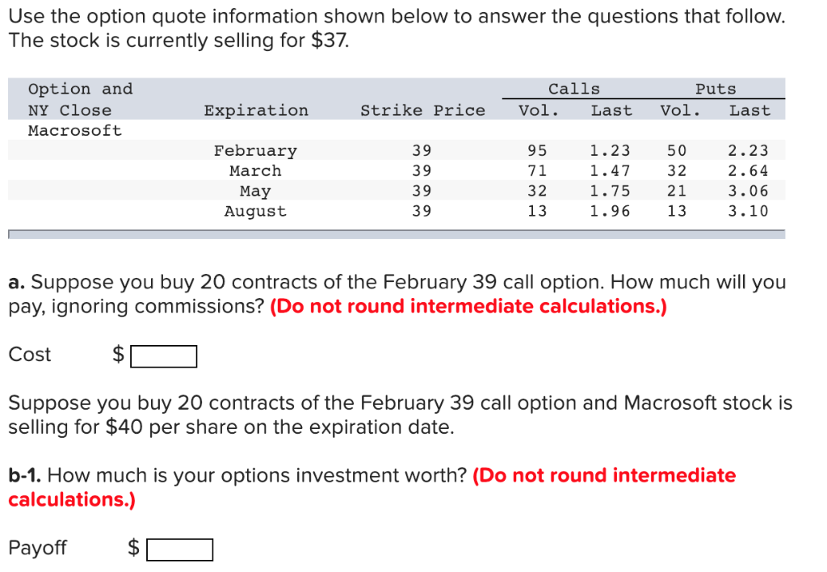Click the Macrosoft label in the table

[74, 129]
